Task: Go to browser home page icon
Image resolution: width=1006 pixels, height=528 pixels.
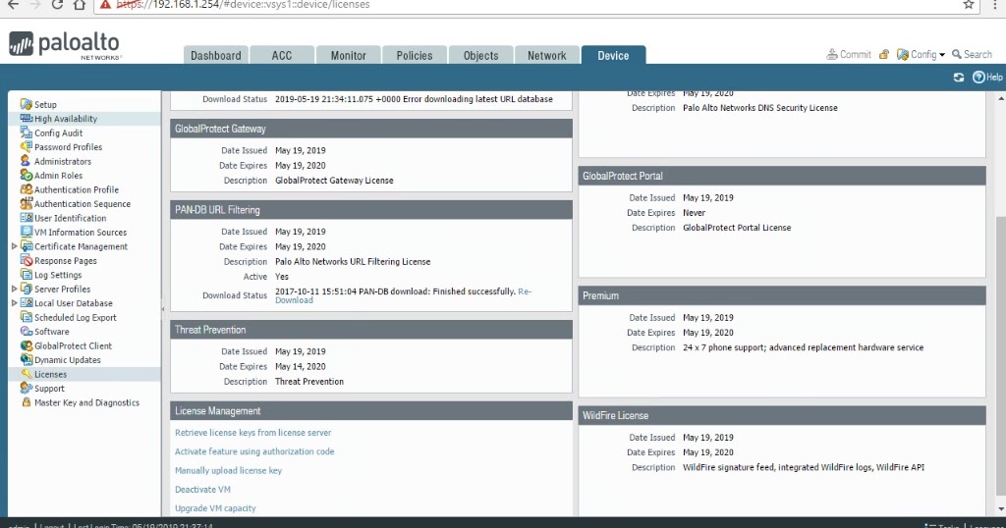Action: coord(79,5)
